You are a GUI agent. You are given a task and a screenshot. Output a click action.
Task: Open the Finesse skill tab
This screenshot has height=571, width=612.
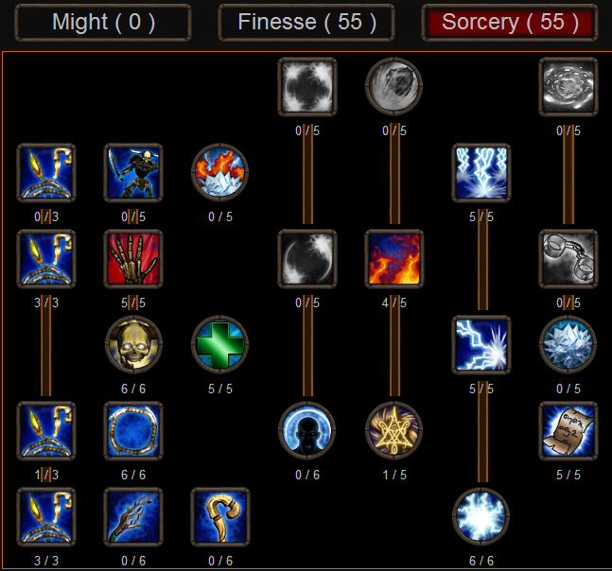click(x=306, y=23)
